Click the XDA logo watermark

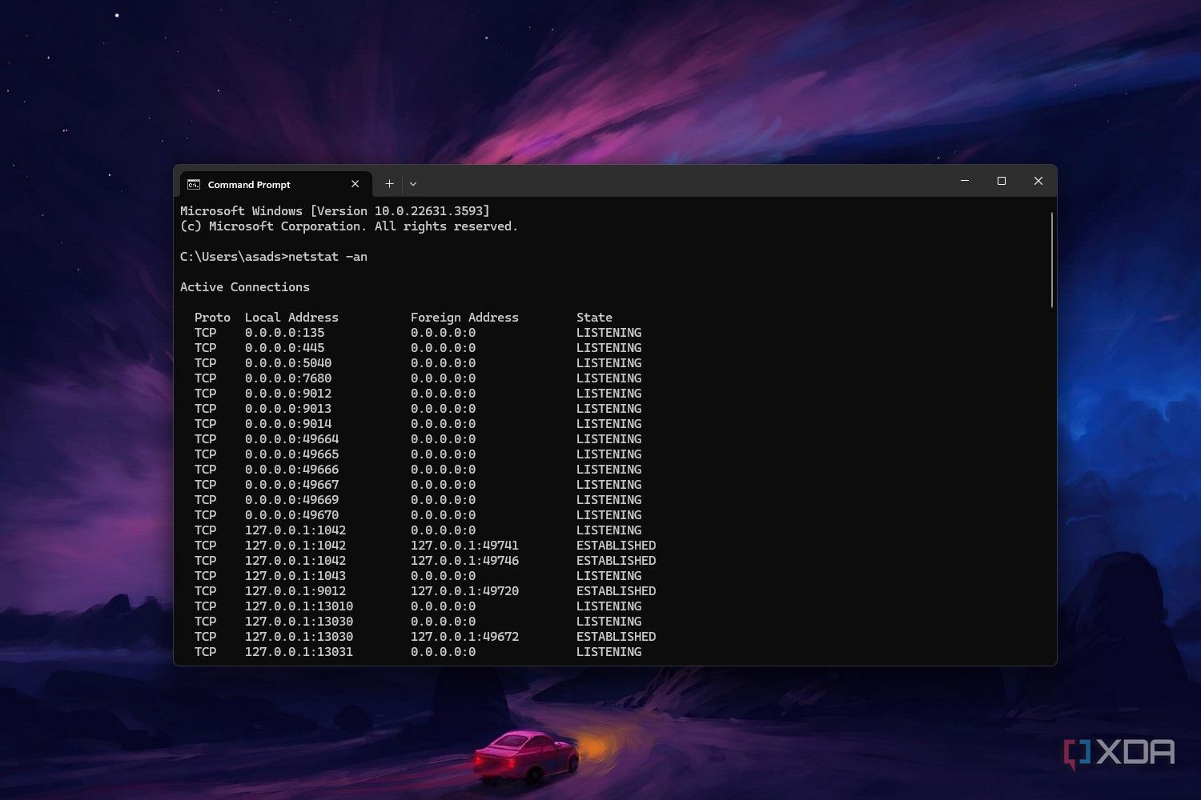[1119, 754]
